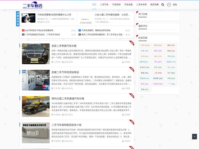Select tag 过户 (882)
This screenshot has width=199, height=149.
click(171, 73)
